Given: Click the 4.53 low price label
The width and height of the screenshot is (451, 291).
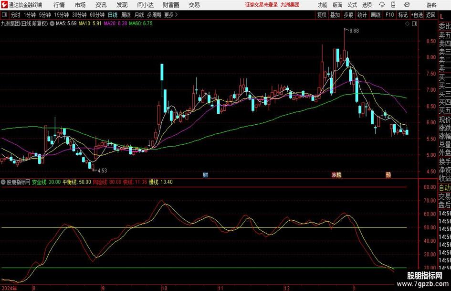Looking at the screenshot, I should pos(102,171).
